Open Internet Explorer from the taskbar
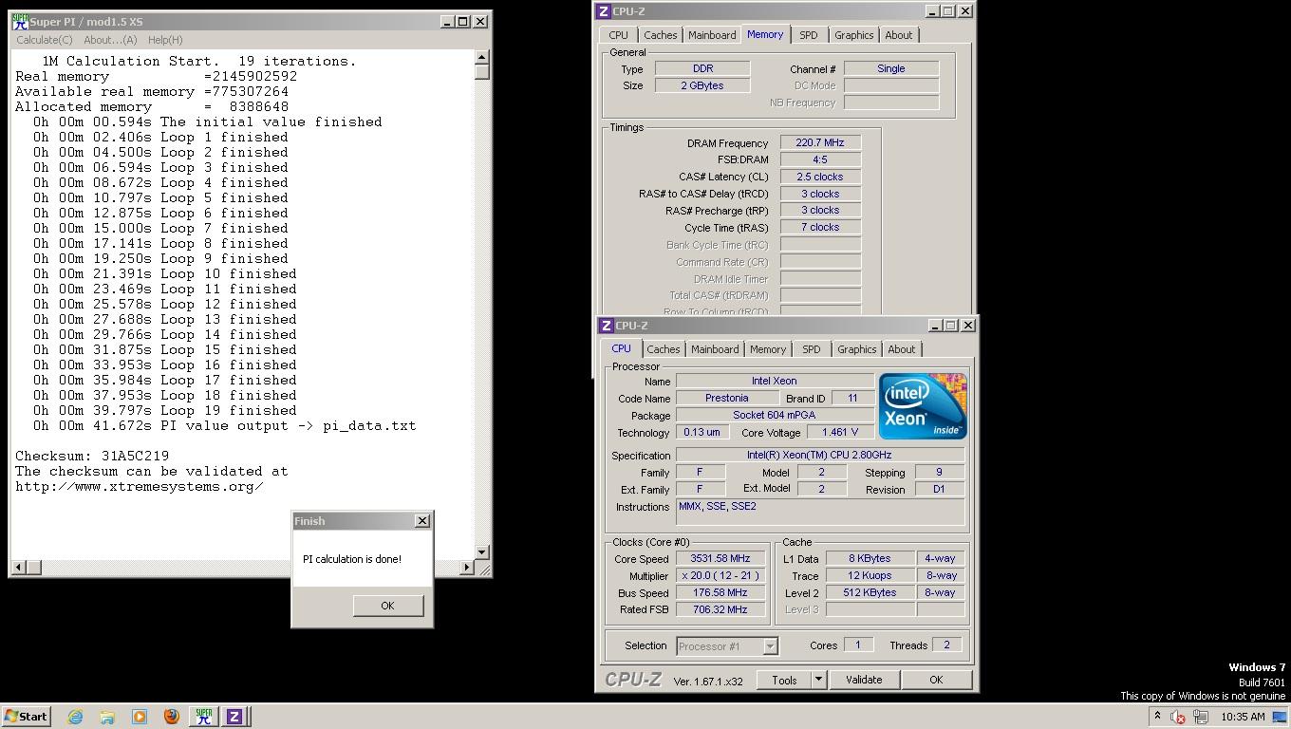The width and height of the screenshot is (1291, 729). tap(75, 717)
